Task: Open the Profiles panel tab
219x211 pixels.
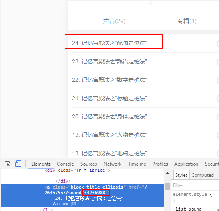Action: 160,164
